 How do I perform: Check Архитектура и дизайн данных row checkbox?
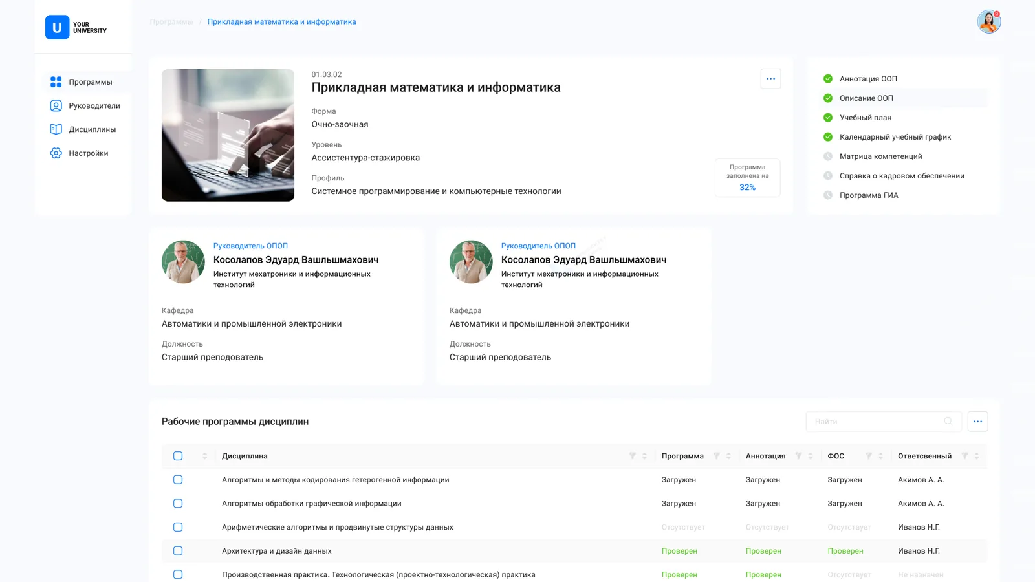[178, 551]
